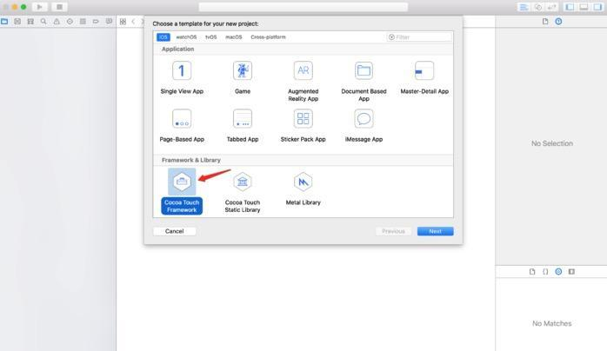Viewport: 607px width, 351px height.
Task: Toggle the Debug area visibility
Action: tap(584, 7)
